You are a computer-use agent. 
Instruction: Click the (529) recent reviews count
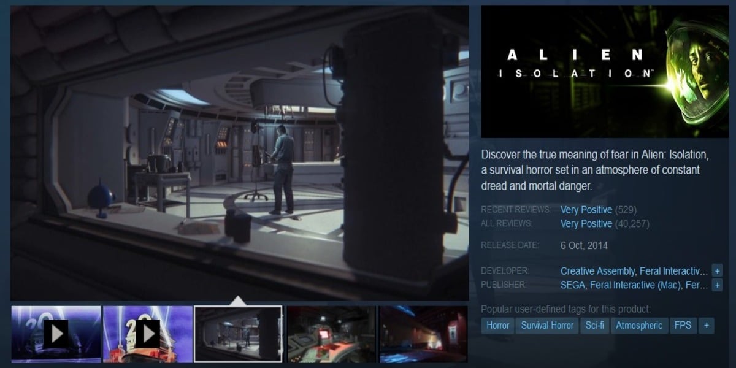pyautogui.click(x=626, y=210)
